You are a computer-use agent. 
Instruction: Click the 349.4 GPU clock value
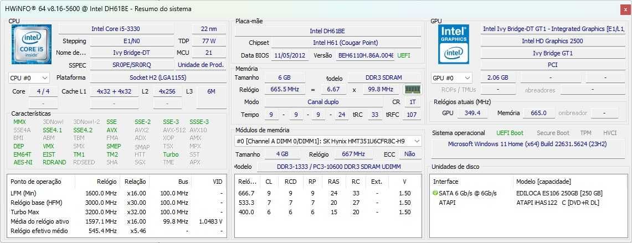pyautogui.click(x=472, y=113)
